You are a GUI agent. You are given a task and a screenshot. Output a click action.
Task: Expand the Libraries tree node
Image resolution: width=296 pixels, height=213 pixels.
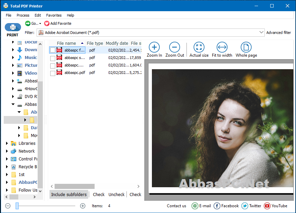7,143
